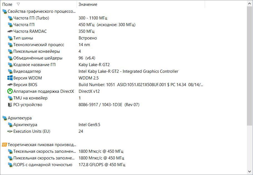Click the 'Архитектура' group header icon
Viewport: 253px width, 175px height.
tap(4, 118)
